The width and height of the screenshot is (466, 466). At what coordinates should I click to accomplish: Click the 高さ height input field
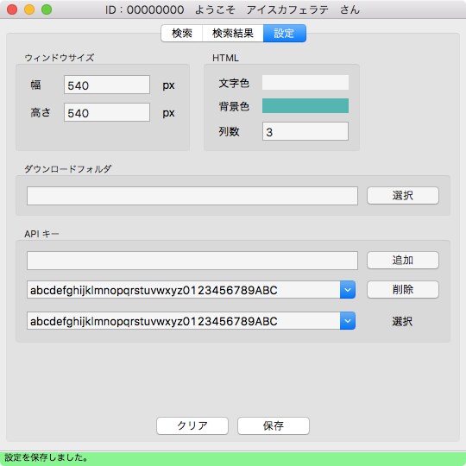pyautogui.click(x=107, y=112)
